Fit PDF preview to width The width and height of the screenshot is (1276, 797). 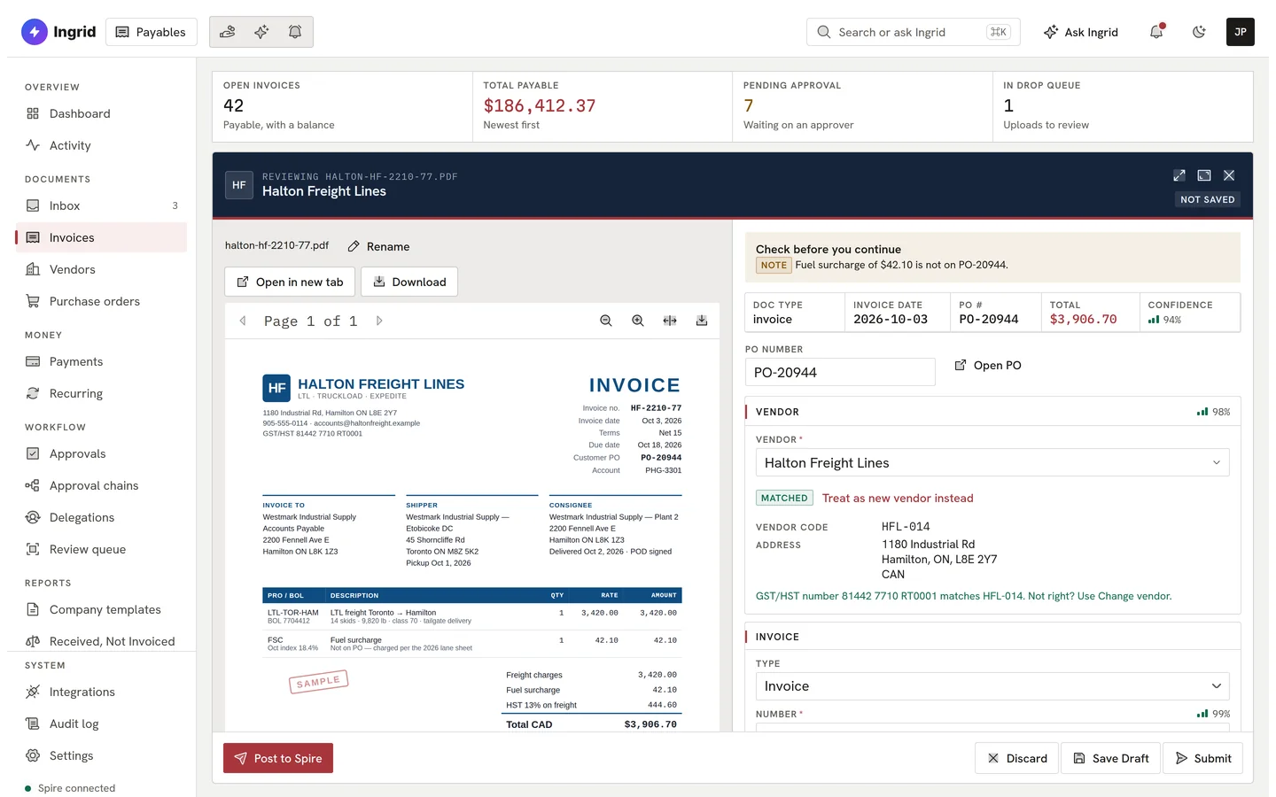click(x=670, y=321)
